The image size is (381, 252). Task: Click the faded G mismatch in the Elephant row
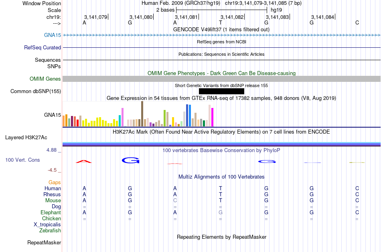coord(221,212)
